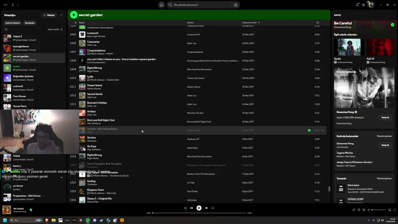Screen dimensions: 398x224
Task: Open the rocknroll playlist
Action: click(34, 88)
